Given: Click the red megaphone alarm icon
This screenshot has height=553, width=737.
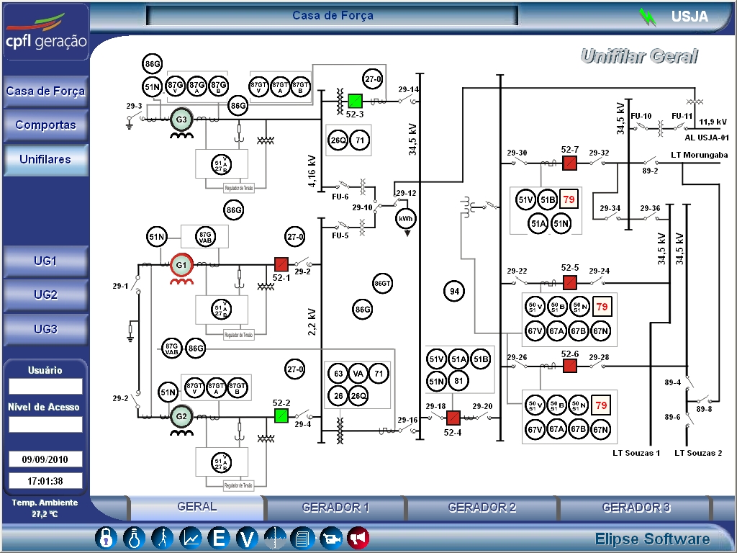Looking at the screenshot, I should tap(358, 538).
